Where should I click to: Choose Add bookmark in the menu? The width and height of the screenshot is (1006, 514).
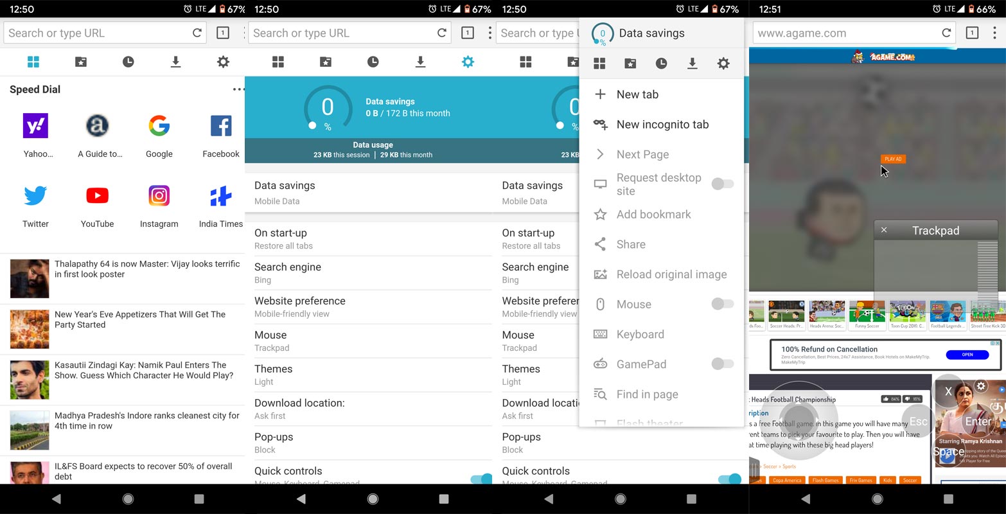coord(662,215)
